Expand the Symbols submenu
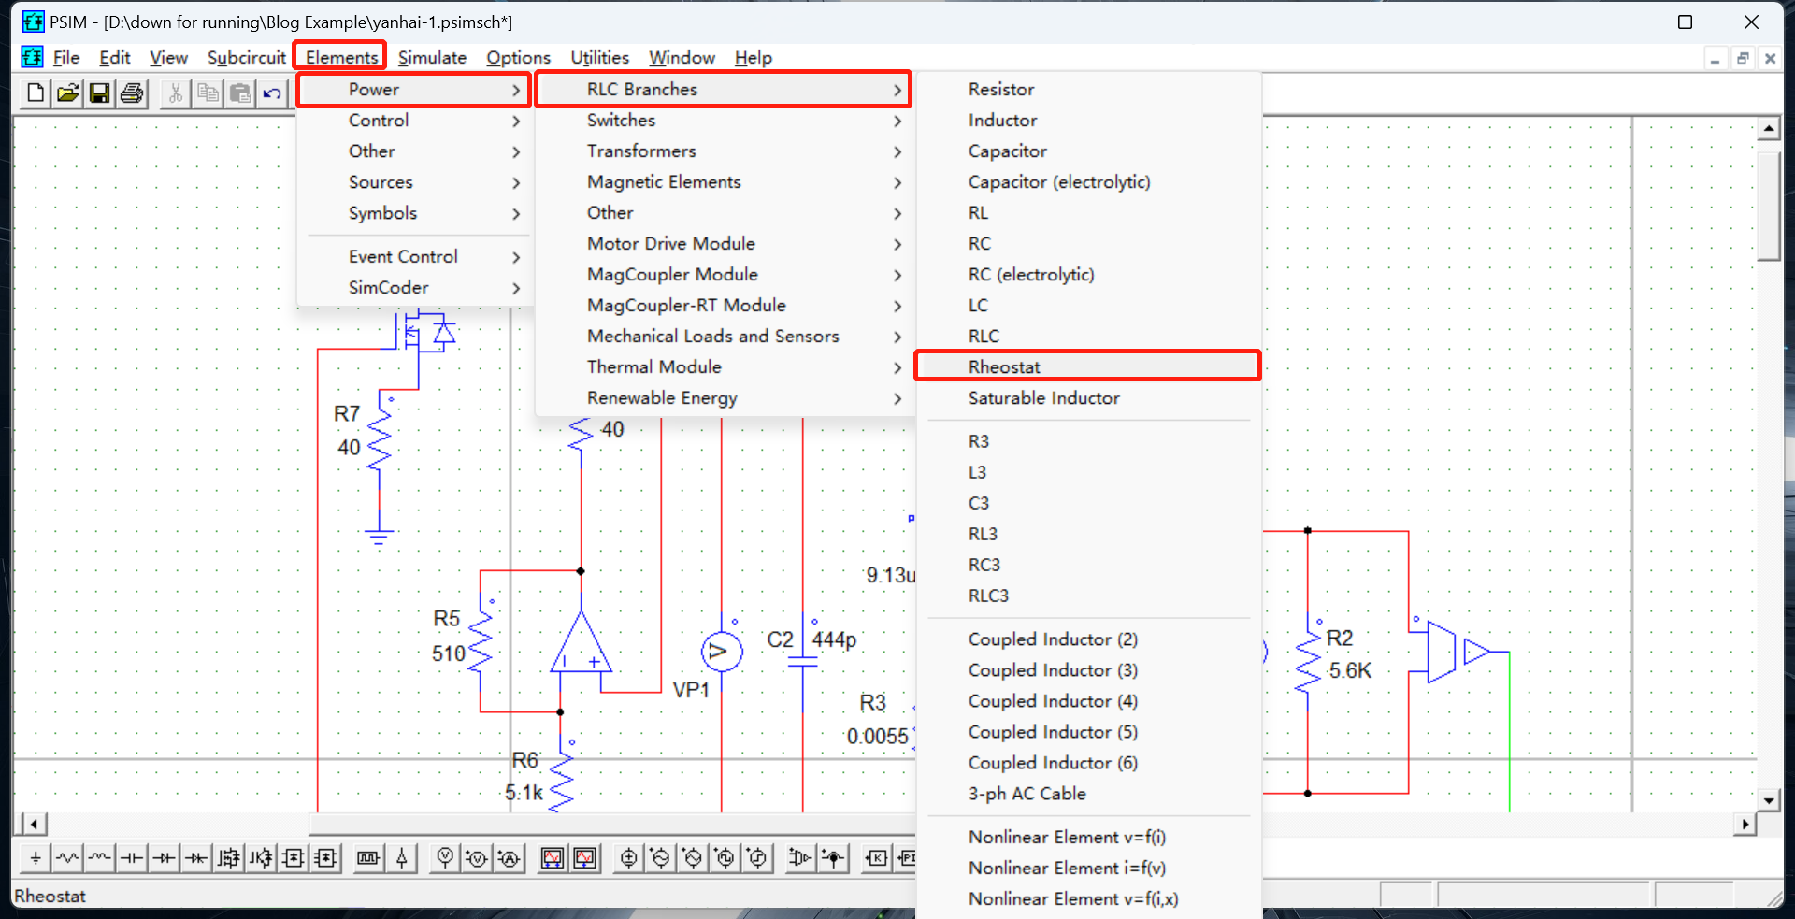Viewport: 1795px width, 919px height. pos(414,213)
